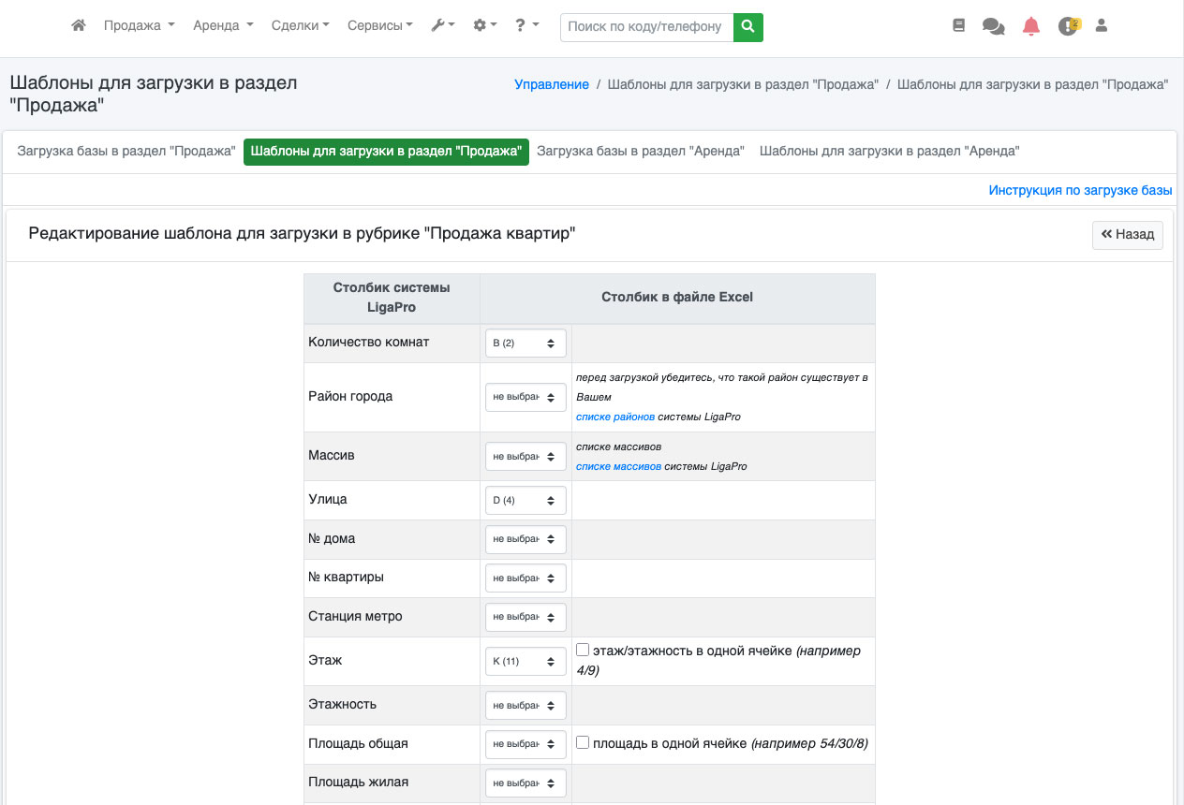Viewport: 1184px width, 805px height.
Task: Click the Назад button
Action: point(1127,234)
